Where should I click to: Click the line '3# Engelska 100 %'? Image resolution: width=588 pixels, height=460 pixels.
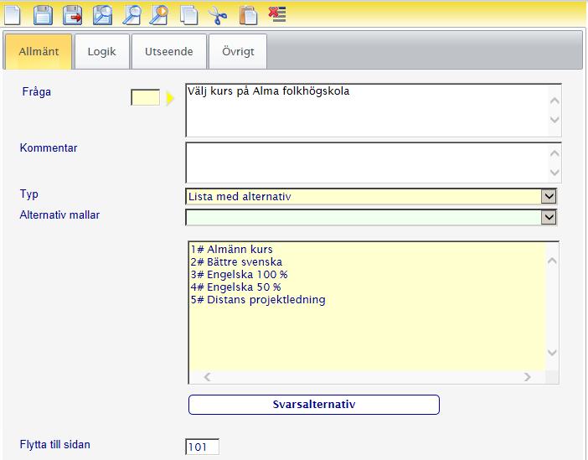pos(239,275)
